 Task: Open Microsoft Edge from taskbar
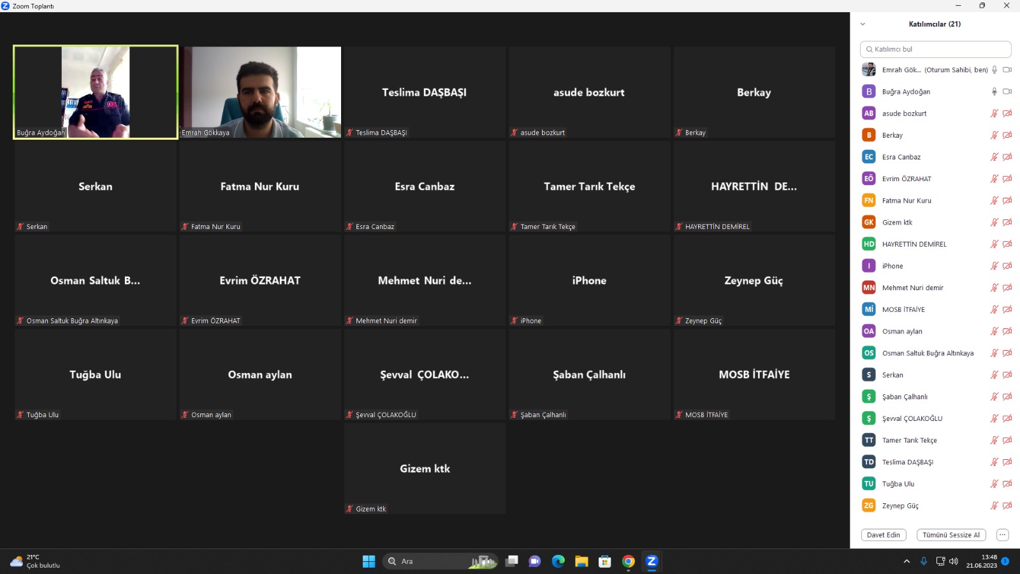point(558,561)
